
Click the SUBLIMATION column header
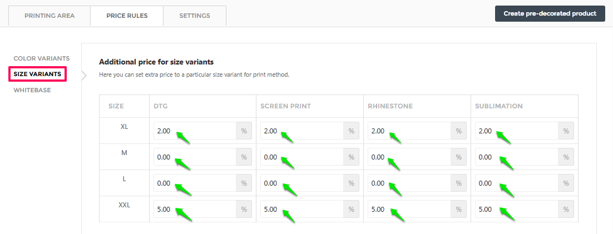[x=499, y=106]
